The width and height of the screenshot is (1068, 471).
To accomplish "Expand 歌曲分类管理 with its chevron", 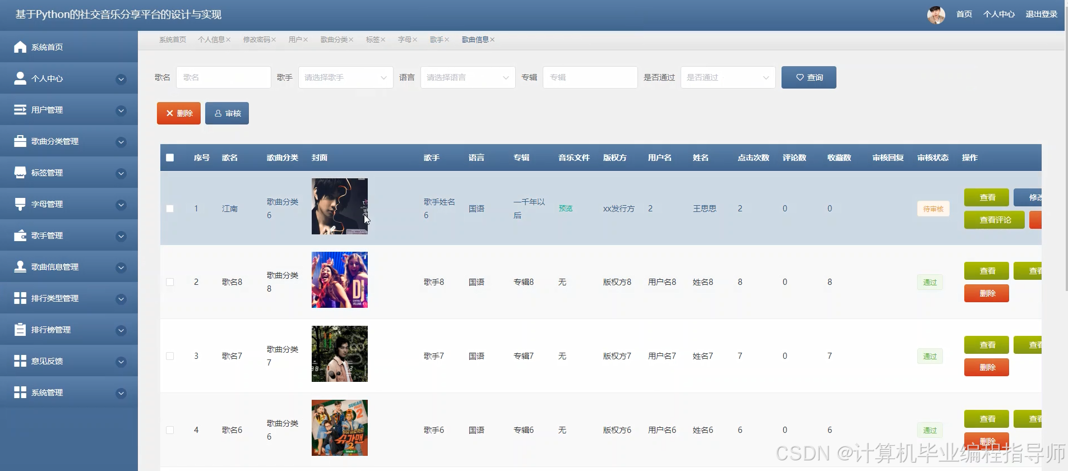I will tap(121, 142).
